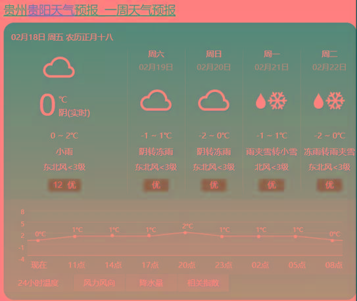This screenshot has width=357, height=301.
Task: Switch to the 降水量 tab
Action: point(151,283)
